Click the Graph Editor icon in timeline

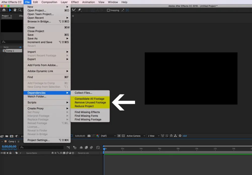click(98, 147)
